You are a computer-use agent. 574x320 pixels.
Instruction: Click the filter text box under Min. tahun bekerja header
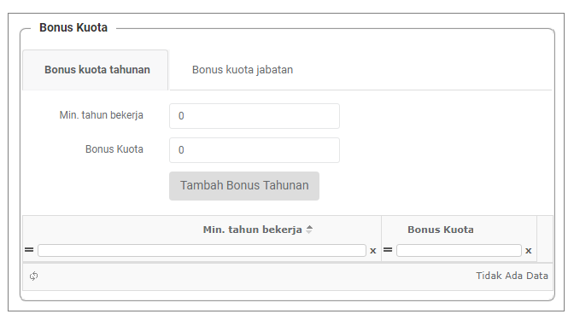point(202,251)
